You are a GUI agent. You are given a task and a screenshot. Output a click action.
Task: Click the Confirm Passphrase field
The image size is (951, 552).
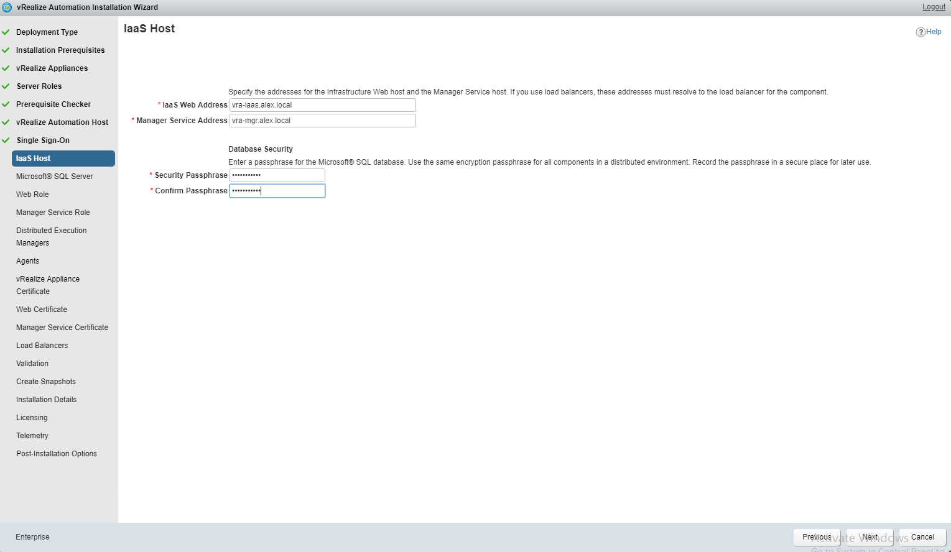pos(277,191)
